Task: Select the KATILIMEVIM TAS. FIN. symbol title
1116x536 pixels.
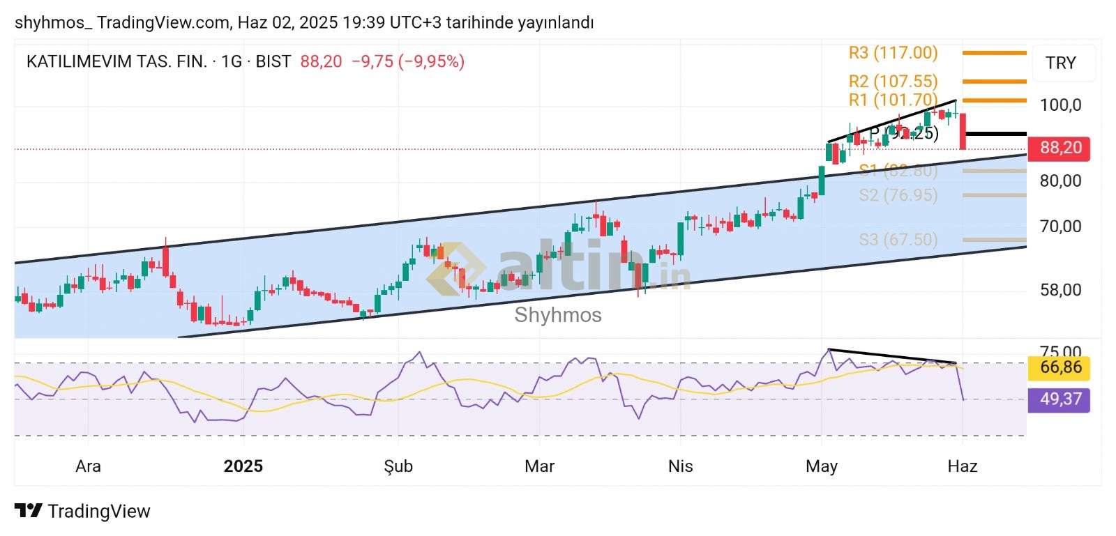Action: coord(116,61)
